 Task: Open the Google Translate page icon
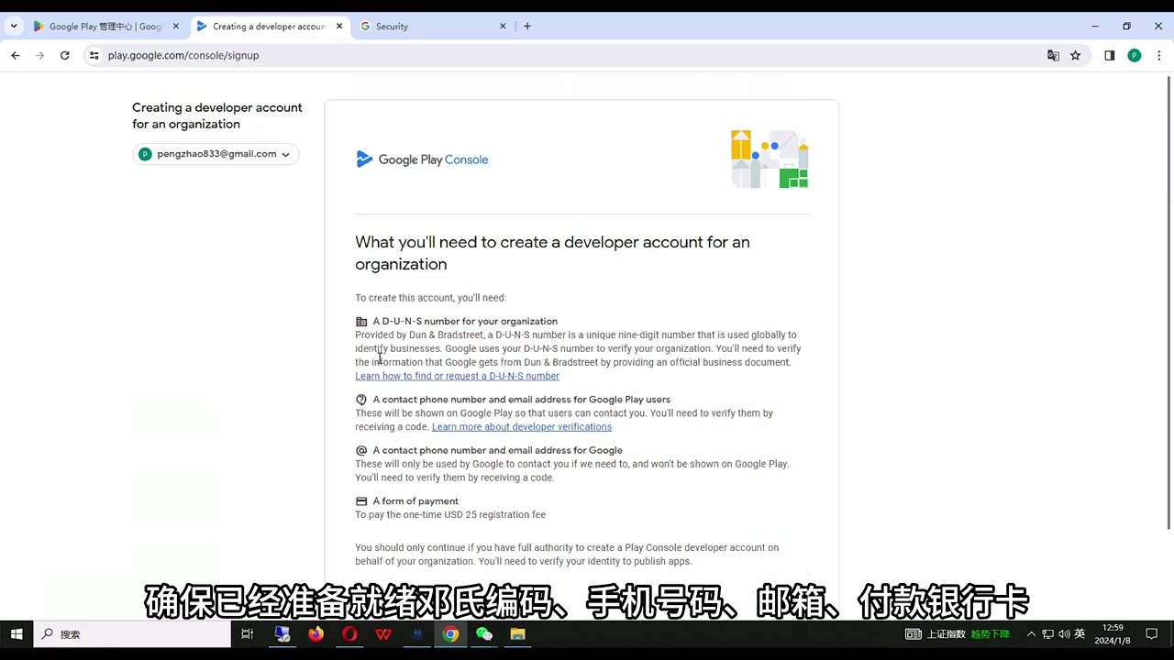(1053, 55)
